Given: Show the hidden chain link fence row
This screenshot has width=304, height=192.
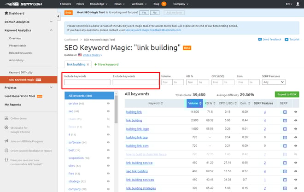Looking at the screenshot, I should (x=296, y=154).
